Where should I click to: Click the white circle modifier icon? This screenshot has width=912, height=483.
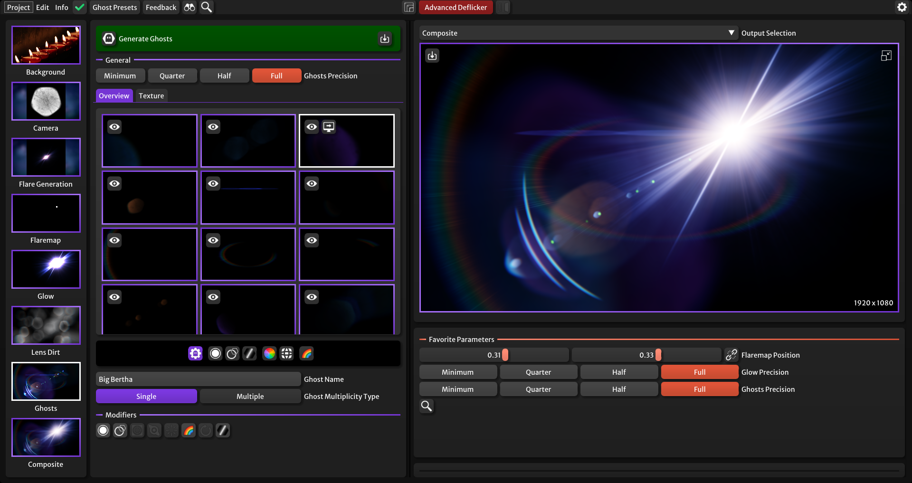103,430
